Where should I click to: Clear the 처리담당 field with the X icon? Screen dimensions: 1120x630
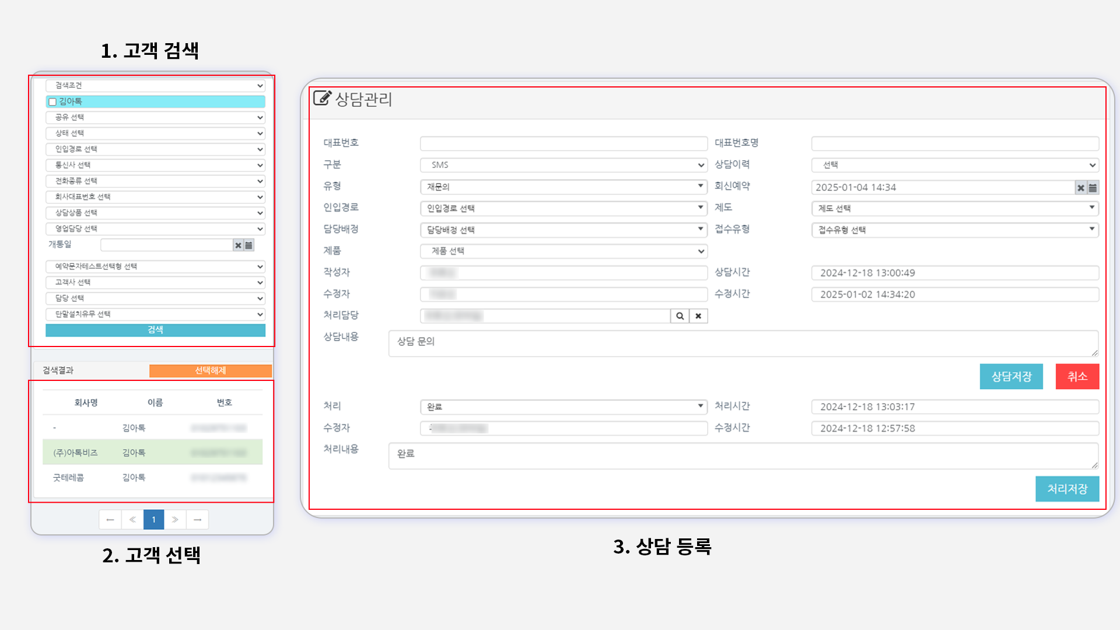coord(698,316)
